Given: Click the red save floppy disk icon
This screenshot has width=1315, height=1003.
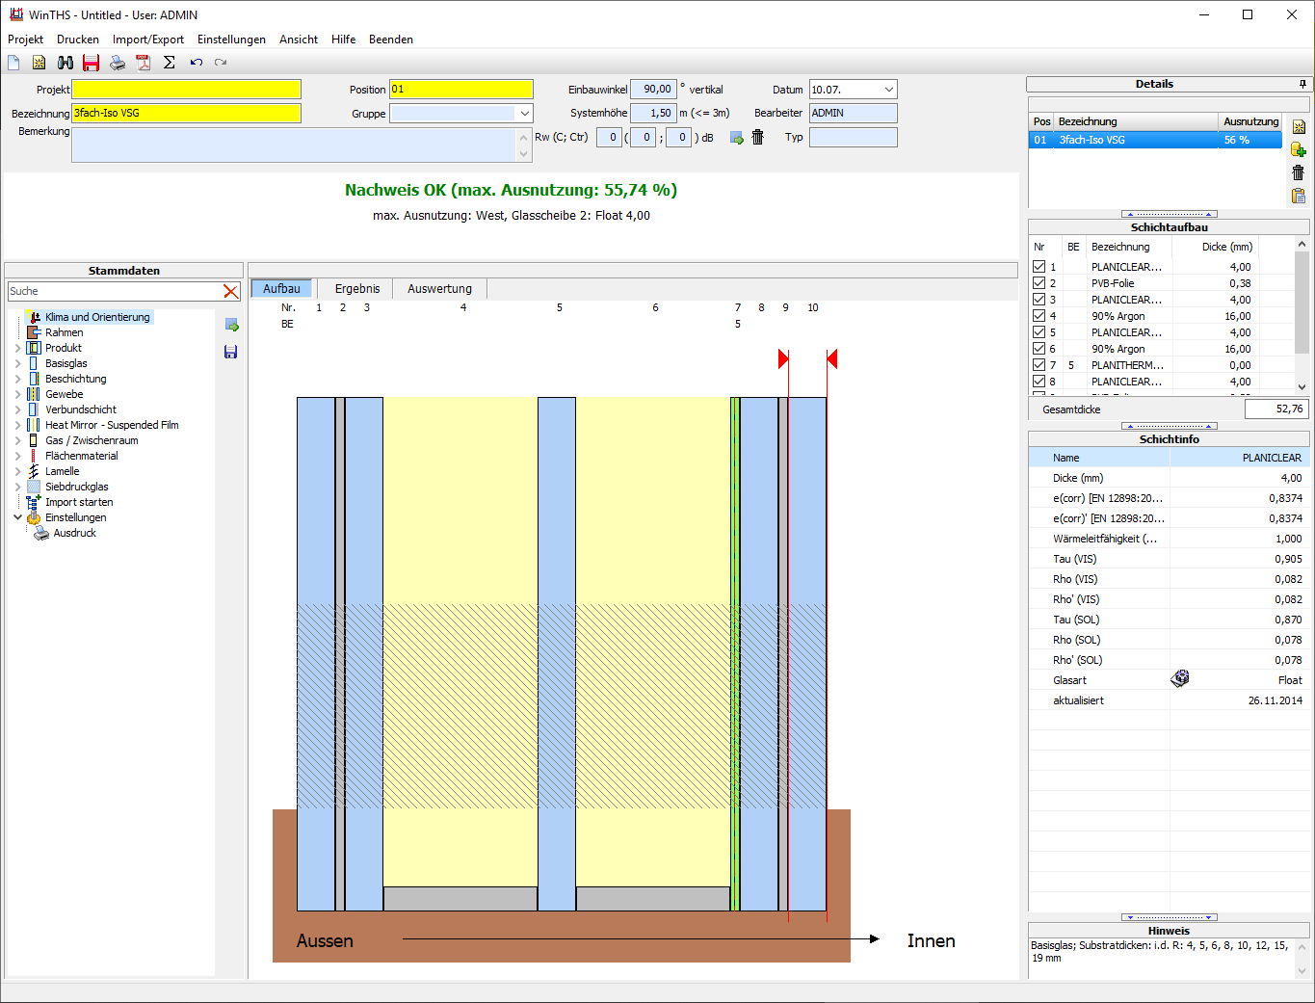Looking at the screenshot, I should click(x=92, y=63).
